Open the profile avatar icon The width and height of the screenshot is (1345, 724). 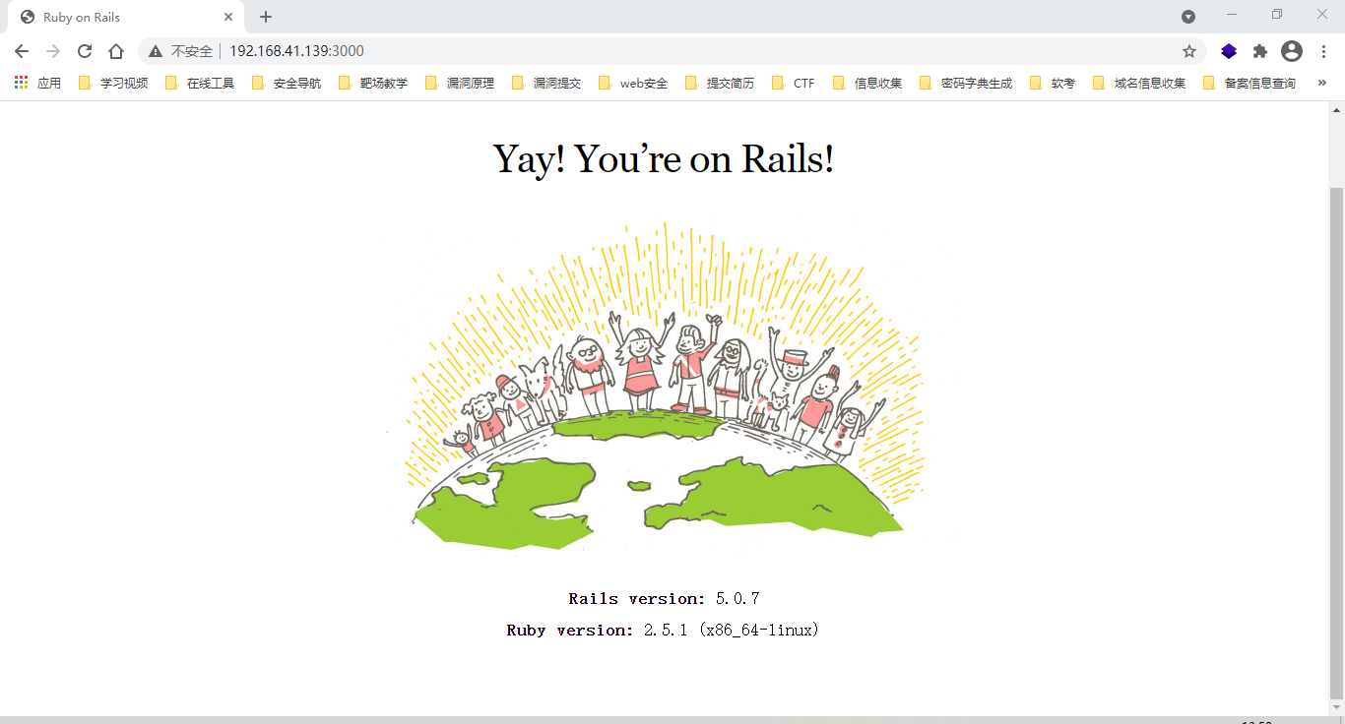coord(1292,51)
